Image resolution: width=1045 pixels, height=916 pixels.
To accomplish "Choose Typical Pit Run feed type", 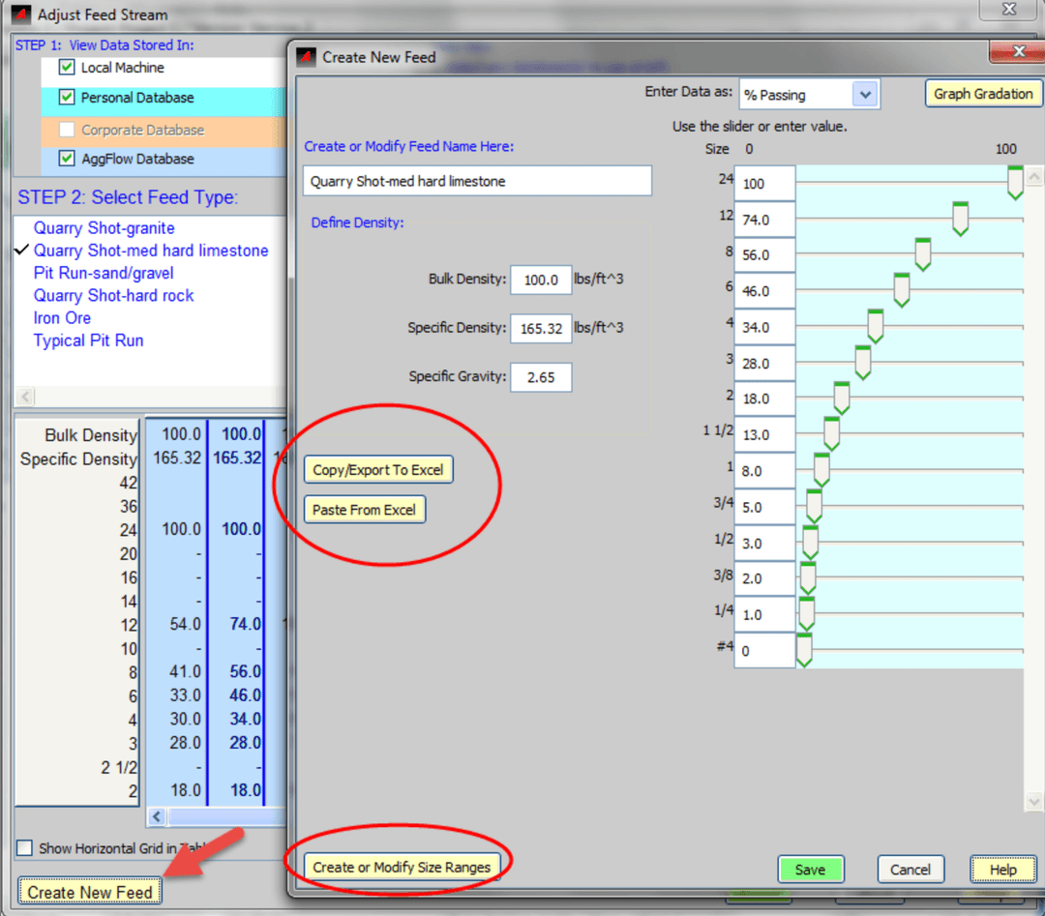I will point(88,340).
